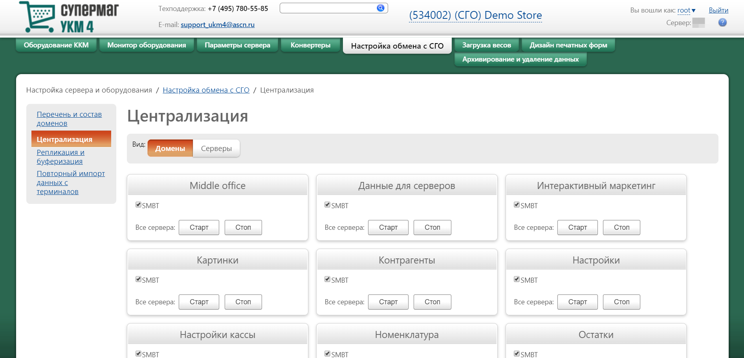Image resolution: width=744 pixels, height=358 pixels.
Task: Click Старт in Интерактивный маркетинг
Action: pyautogui.click(x=577, y=227)
